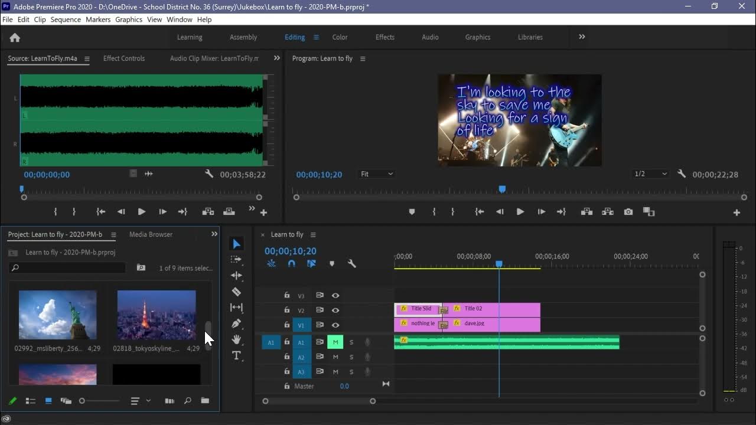
Task: Click the Extract button in Program monitor
Action: coord(607,212)
